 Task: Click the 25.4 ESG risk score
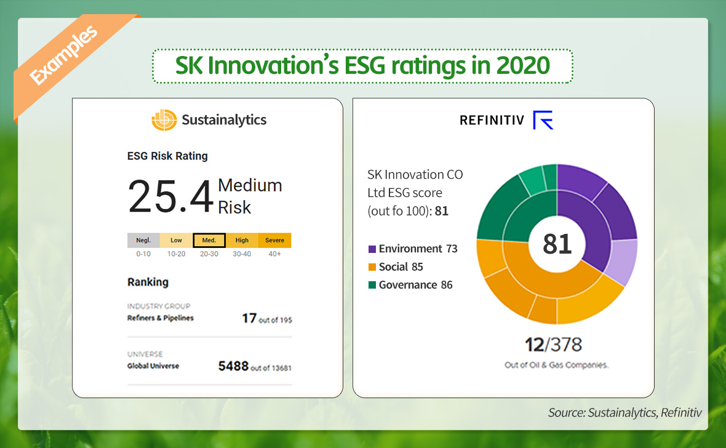click(x=170, y=197)
